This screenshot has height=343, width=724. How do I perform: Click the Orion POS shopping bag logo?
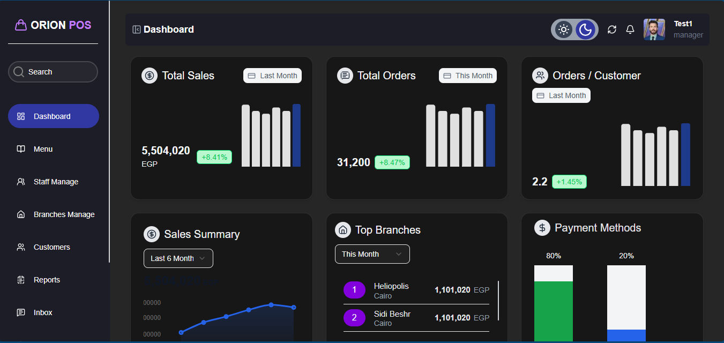tap(21, 25)
